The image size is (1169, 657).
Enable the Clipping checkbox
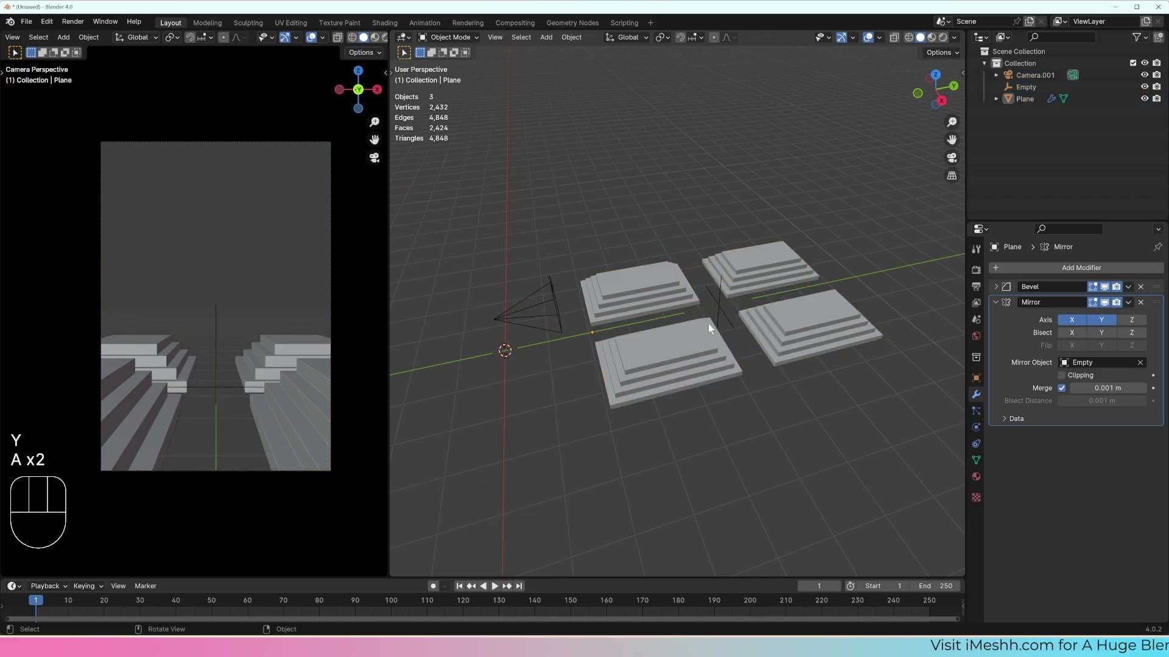[x=1062, y=375]
